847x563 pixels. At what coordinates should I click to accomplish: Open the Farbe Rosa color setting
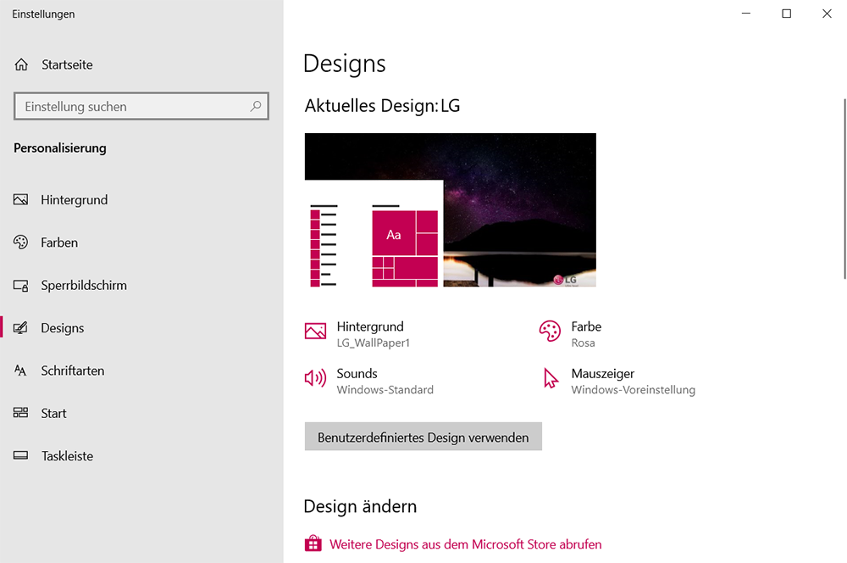coord(585,334)
